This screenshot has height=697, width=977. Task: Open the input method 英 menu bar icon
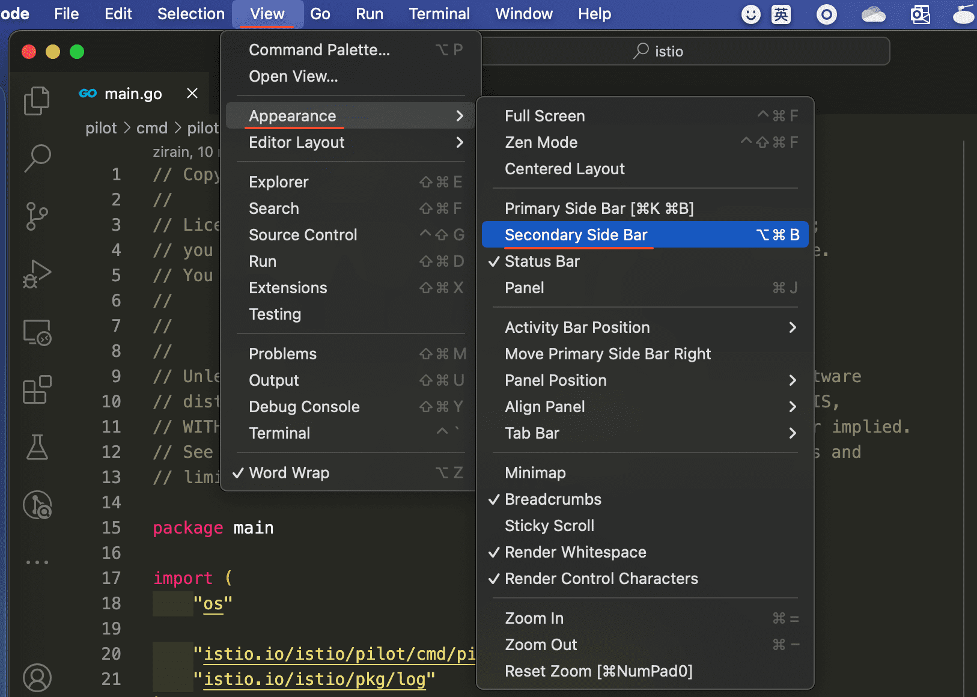[x=781, y=14]
